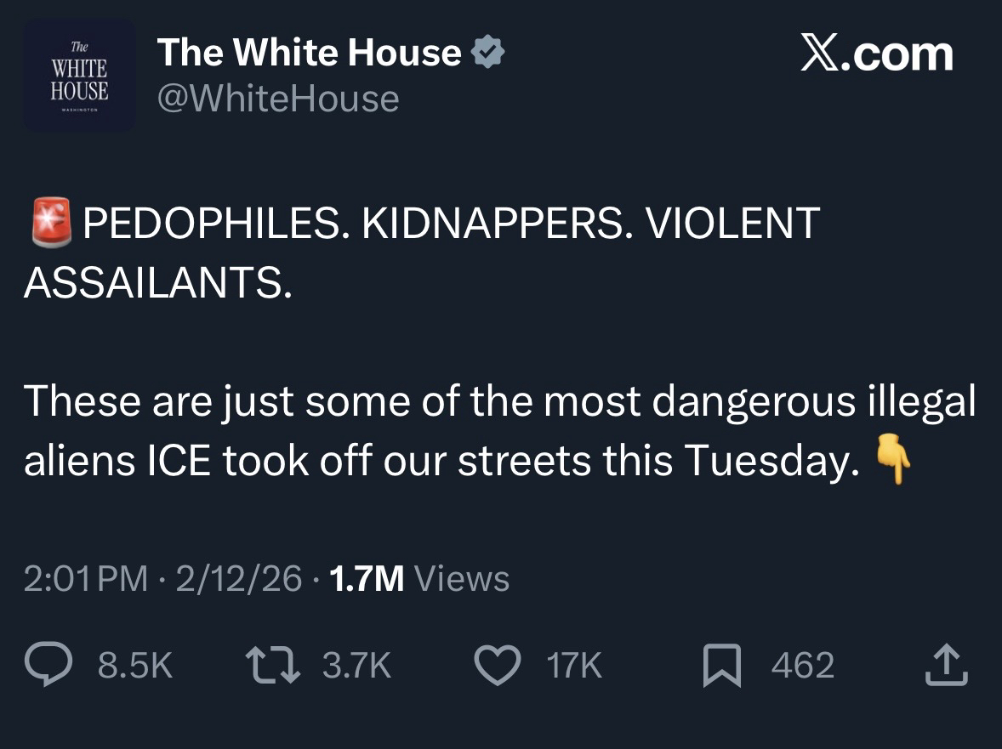Click the 2:01 PM timestamp
1002x749 pixels.
[x=85, y=579]
